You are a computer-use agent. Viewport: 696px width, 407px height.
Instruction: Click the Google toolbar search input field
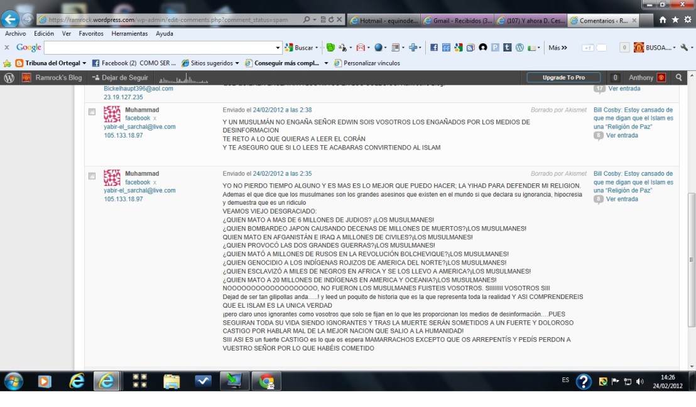pos(160,48)
